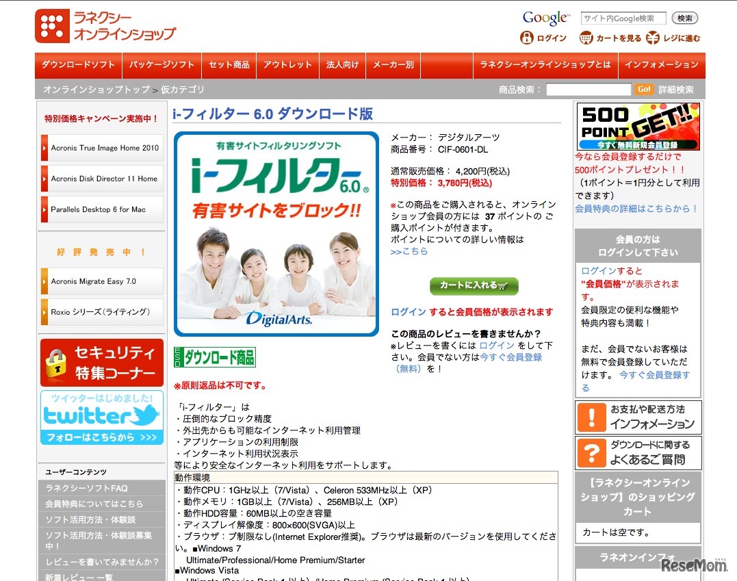The image size is (737, 581).
Task: Click the checkout icon beside レジに進む
Action: (x=652, y=38)
